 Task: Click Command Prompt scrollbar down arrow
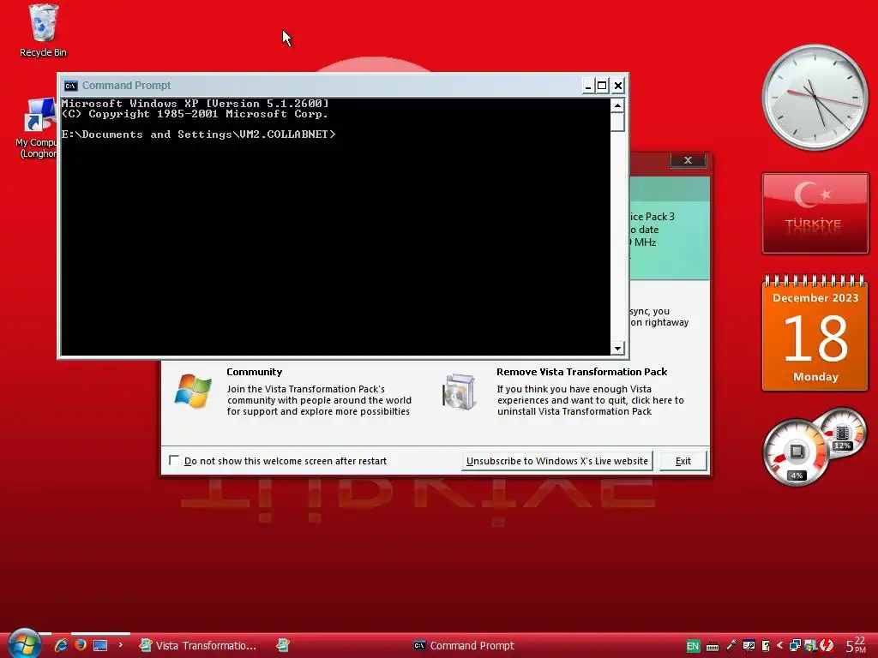pos(617,348)
